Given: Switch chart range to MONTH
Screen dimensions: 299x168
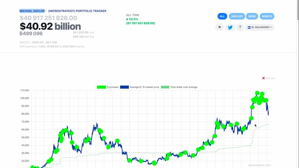Looking at the screenshot, I should click(x=267, y=16).
